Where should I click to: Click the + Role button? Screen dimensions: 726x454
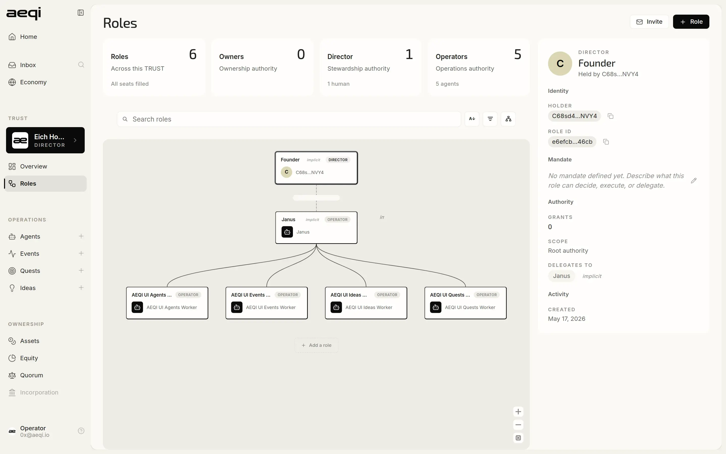tap(691, 22)
